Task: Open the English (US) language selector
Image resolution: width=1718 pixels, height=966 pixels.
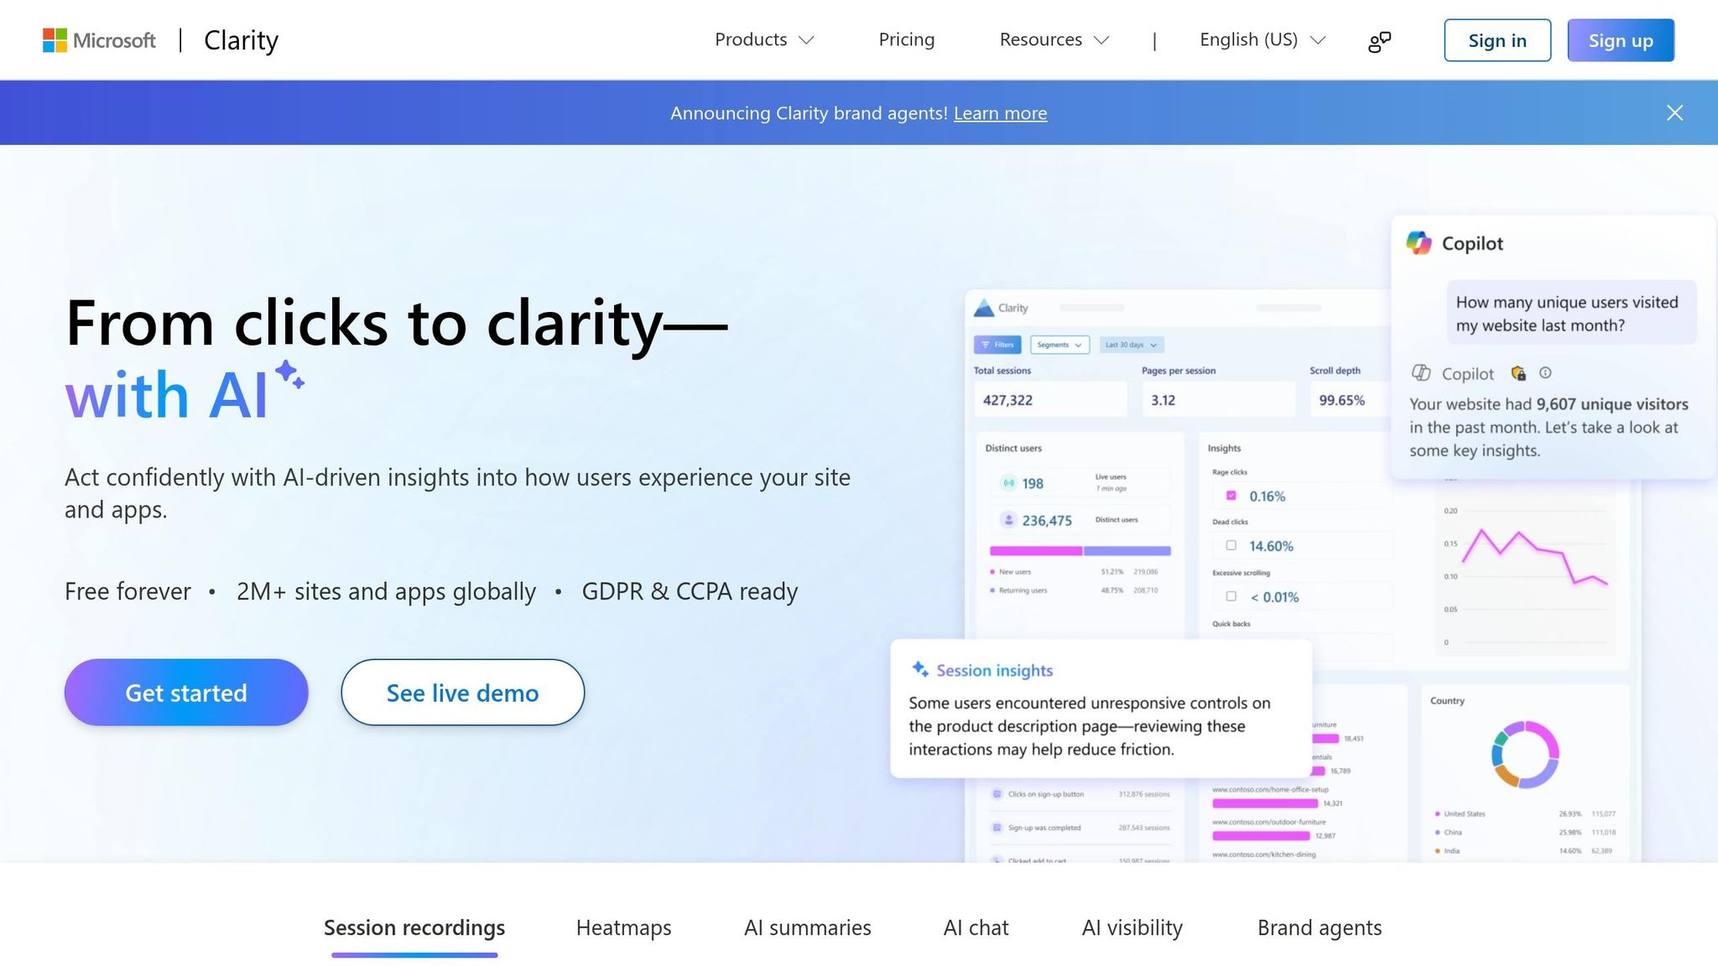Action: coord(1262,39)
